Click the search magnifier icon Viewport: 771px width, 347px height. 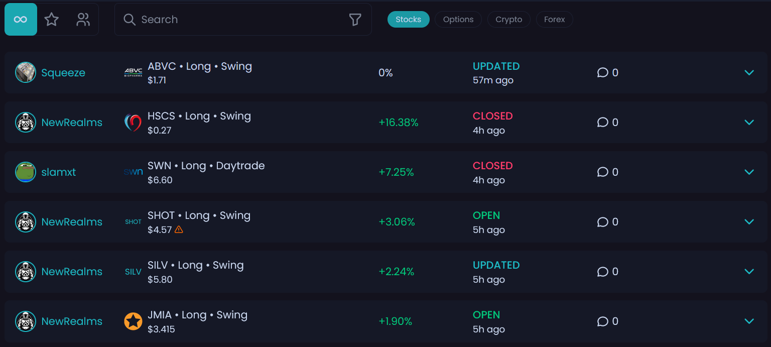click(130, 19)
